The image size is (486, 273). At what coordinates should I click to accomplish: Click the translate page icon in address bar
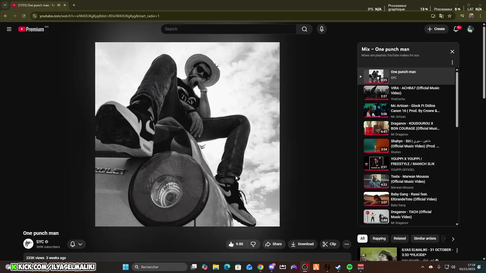(x=441, y=16)
